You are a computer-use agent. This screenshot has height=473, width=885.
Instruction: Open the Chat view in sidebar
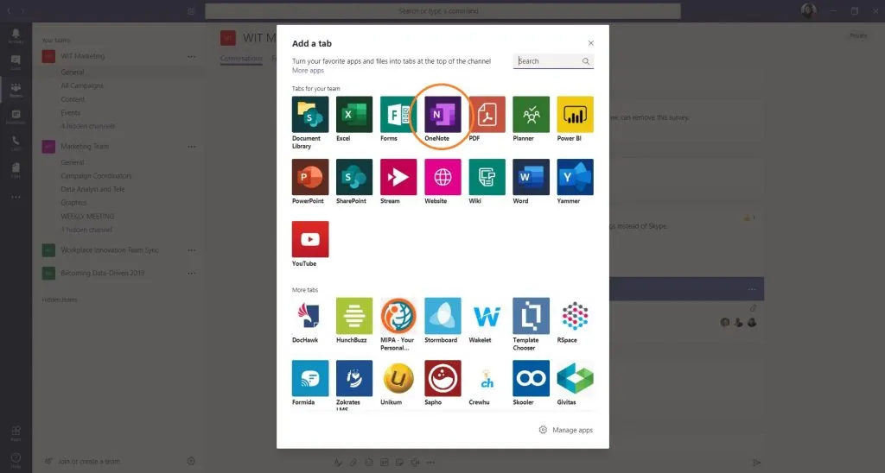(16, 63)
